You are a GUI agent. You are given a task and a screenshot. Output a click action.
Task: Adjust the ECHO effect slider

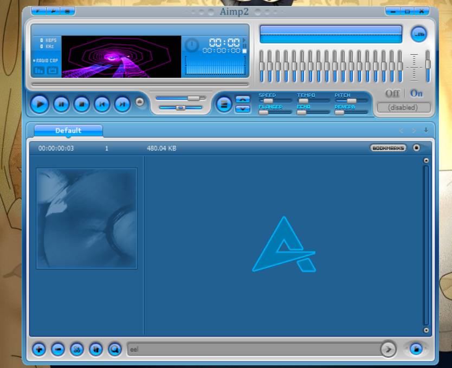[x=313, y=112]
